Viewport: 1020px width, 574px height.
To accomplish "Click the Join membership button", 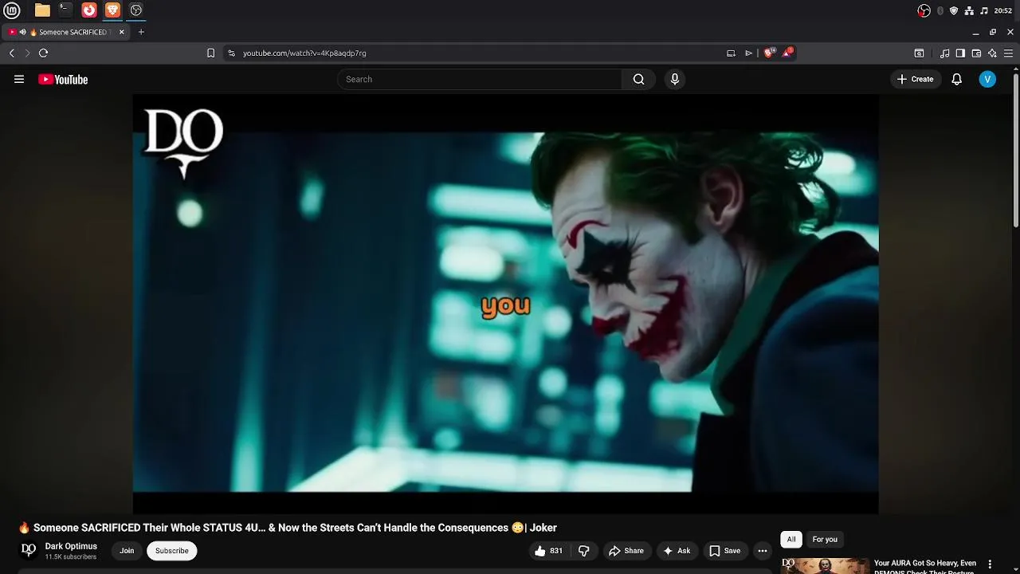I will point(127,551).
